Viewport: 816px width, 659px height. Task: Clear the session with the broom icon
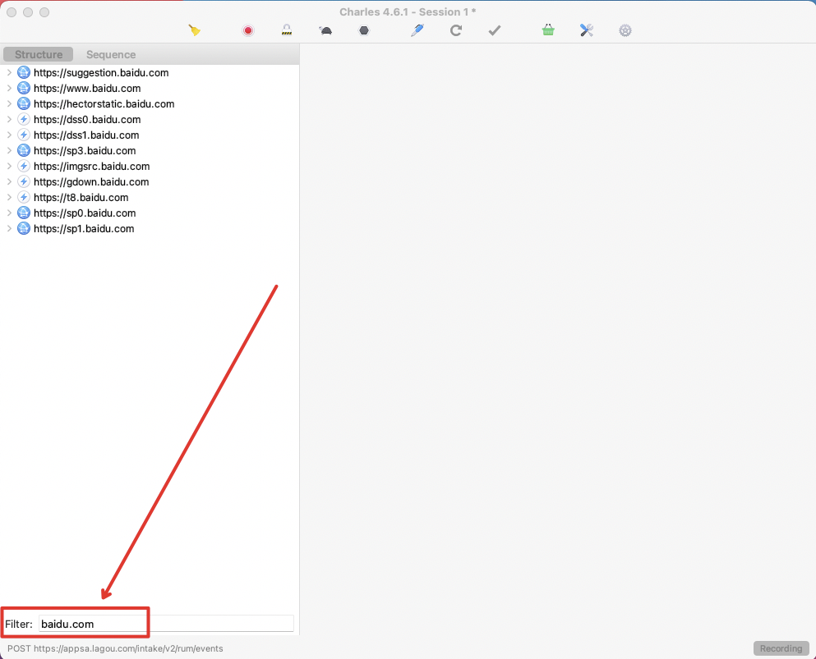coord(195,30)
